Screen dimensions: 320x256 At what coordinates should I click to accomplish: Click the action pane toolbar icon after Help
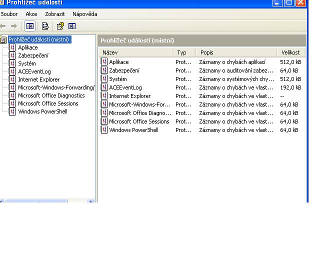pyautogui.click(x=72, y=26)
